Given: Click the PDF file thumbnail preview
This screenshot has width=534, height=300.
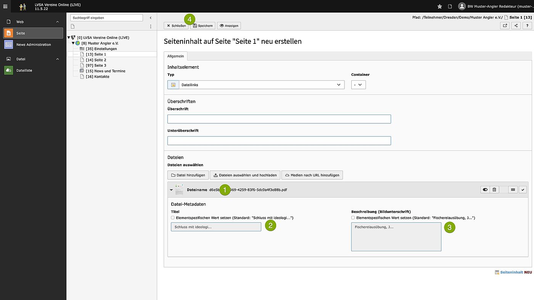Looking at the screenshot, I should point(179,190).
